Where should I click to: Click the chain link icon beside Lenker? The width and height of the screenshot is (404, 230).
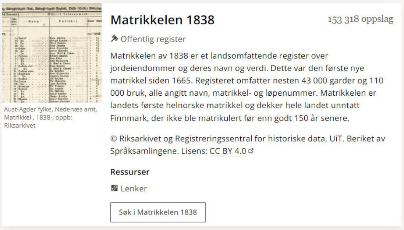point(114,188)
